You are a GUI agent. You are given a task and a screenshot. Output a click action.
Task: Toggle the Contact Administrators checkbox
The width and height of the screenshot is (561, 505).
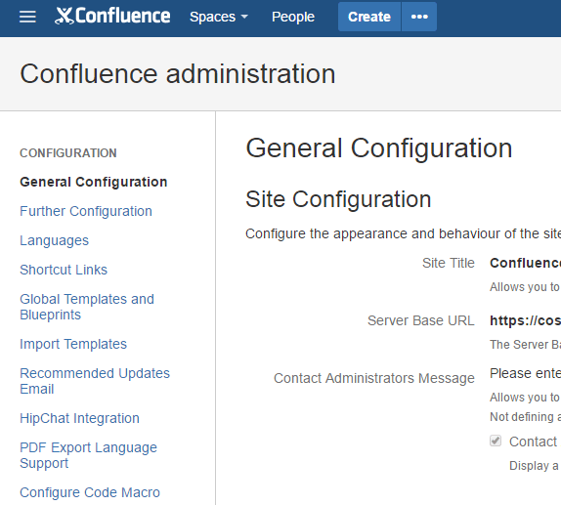point(496,441)
